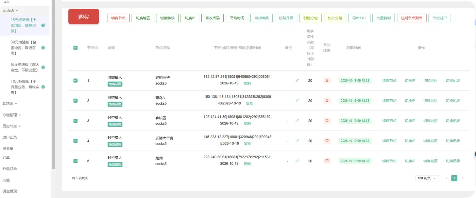Click the 导出TXT button
This screenshot has height=198, width=476.
[x=359, y=18]
